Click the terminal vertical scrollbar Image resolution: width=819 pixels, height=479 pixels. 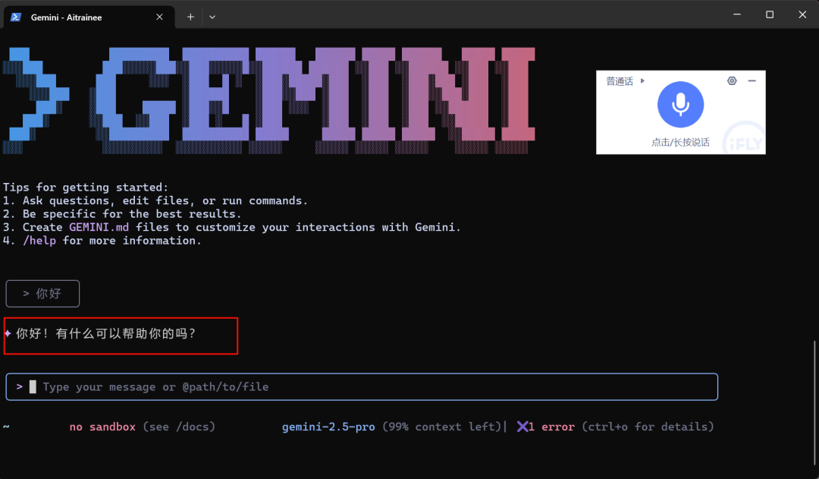click(x=814, y=402)
